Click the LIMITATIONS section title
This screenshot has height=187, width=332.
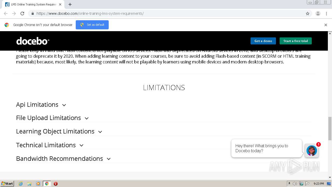coord(164,88)
